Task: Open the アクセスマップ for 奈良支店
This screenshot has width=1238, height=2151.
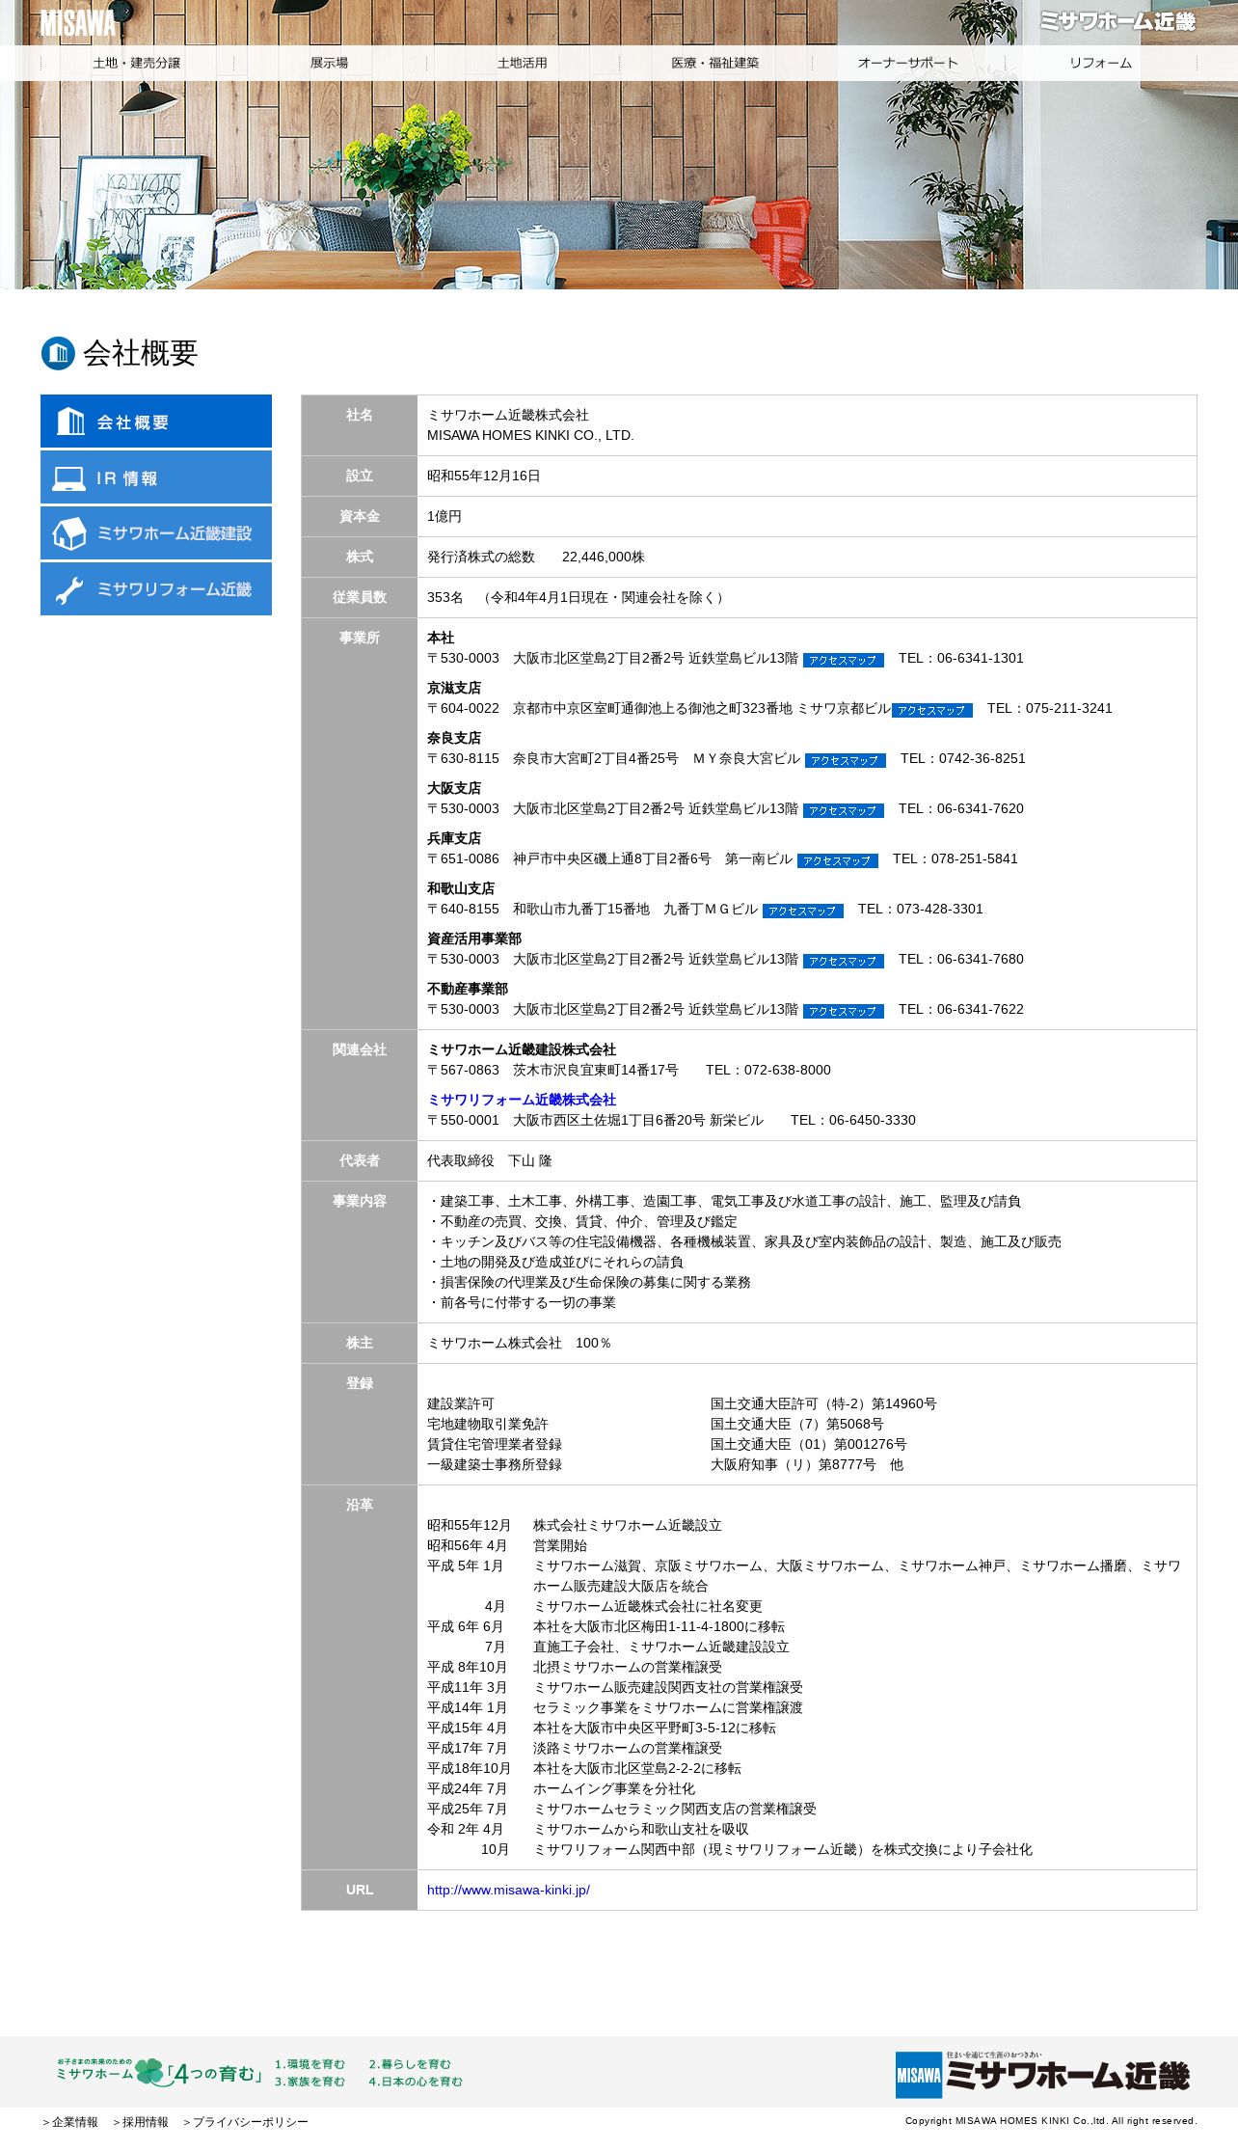Action: tap(846, 760)
